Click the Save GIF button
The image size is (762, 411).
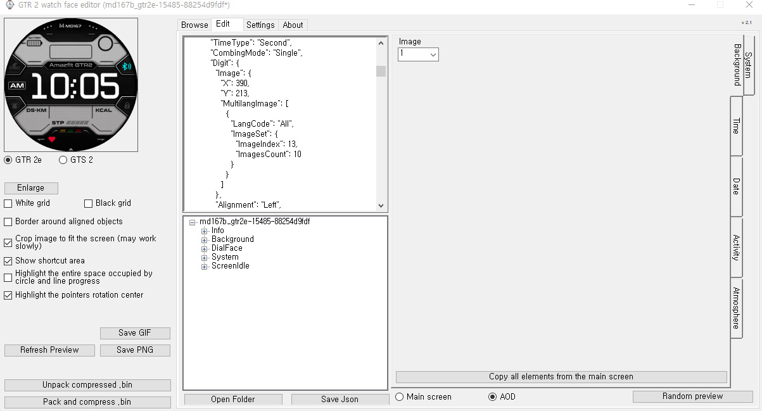pos(135,333)
